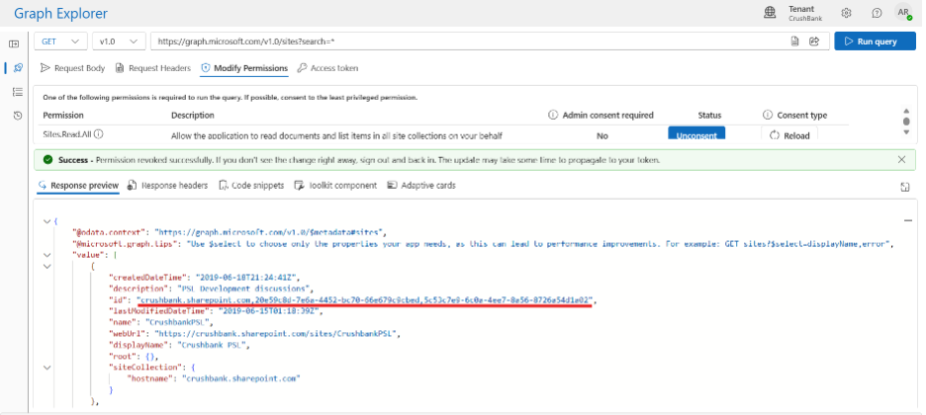Viewport: 926px width, 415px height.
Task: Click the permissions list scrollbar up arrow
Action: pyautogui.click(x=906, y=111)
